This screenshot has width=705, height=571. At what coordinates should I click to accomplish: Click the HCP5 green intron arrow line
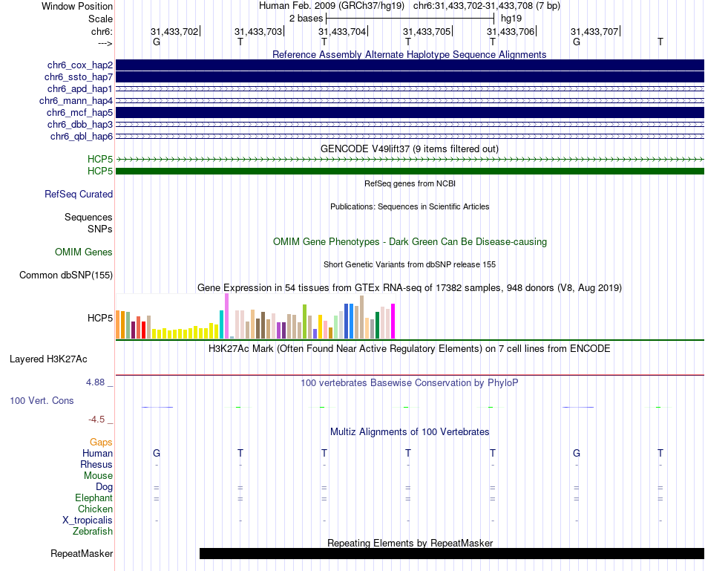tap(410, 160)
